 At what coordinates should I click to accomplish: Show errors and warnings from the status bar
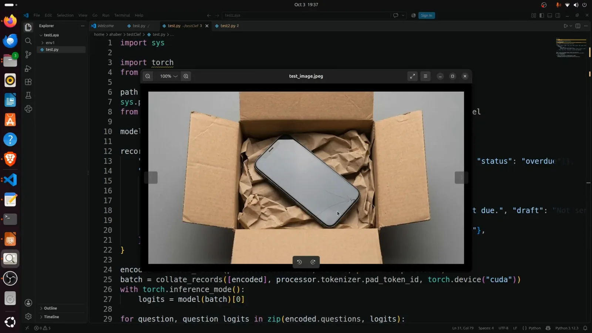click(42, 328)
